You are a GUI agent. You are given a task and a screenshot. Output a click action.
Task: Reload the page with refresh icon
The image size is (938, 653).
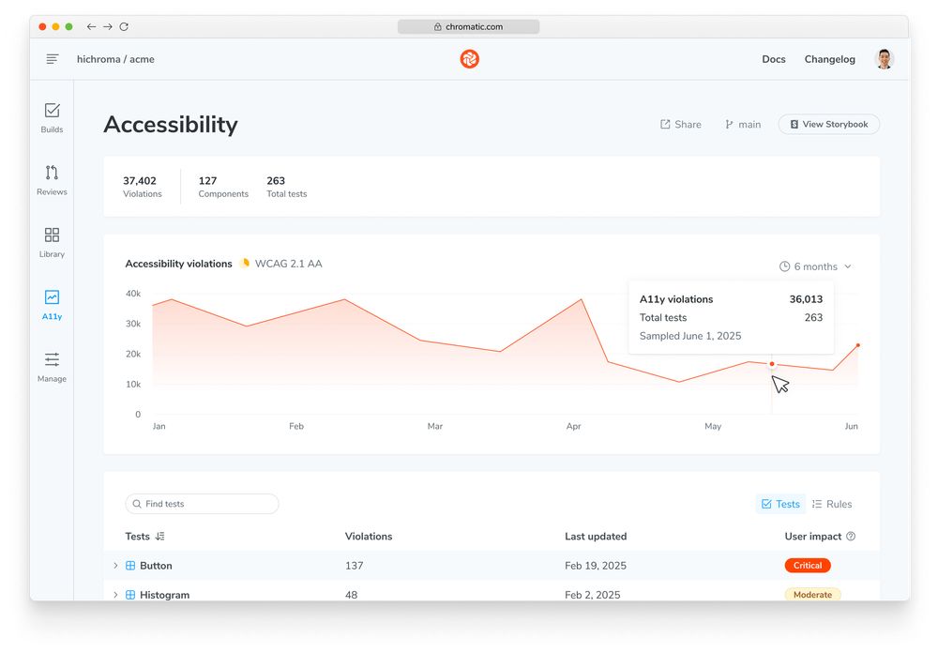pyautogui.click(x=124, y=26)
